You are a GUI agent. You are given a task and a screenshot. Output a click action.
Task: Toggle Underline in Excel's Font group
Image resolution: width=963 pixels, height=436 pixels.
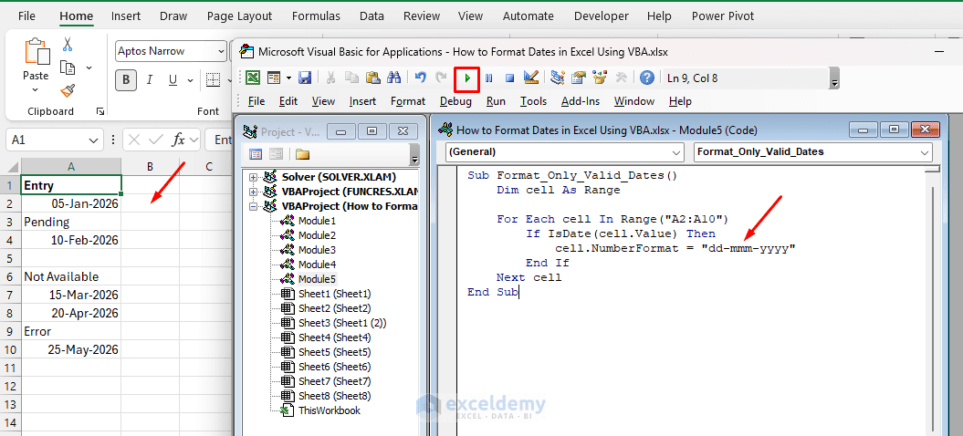pos(173,79)
